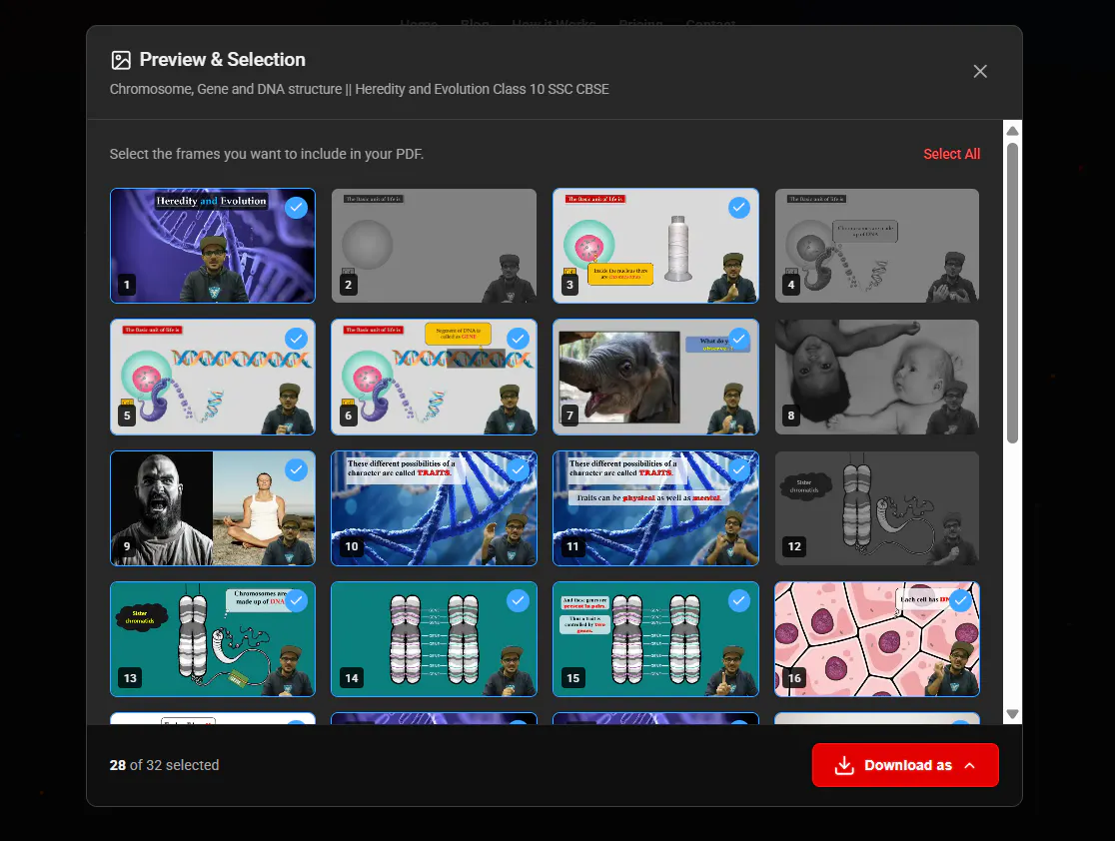Select the greyed-out frame 12 thumbnail
1115x841 pixels.
pos(877,508)
